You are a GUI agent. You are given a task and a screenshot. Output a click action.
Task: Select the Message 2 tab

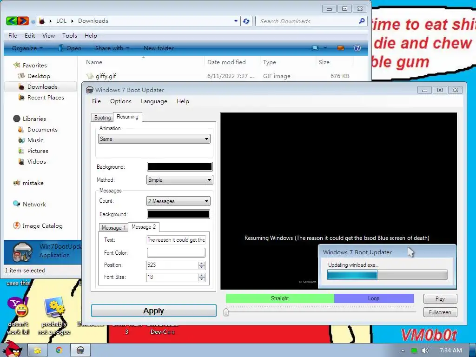tap(144, 227)
